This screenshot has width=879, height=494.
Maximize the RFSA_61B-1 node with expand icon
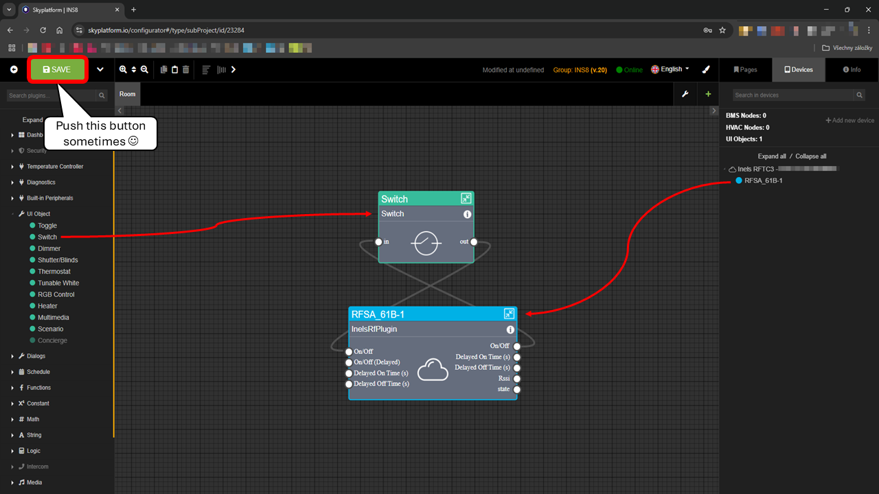point(509,314)
